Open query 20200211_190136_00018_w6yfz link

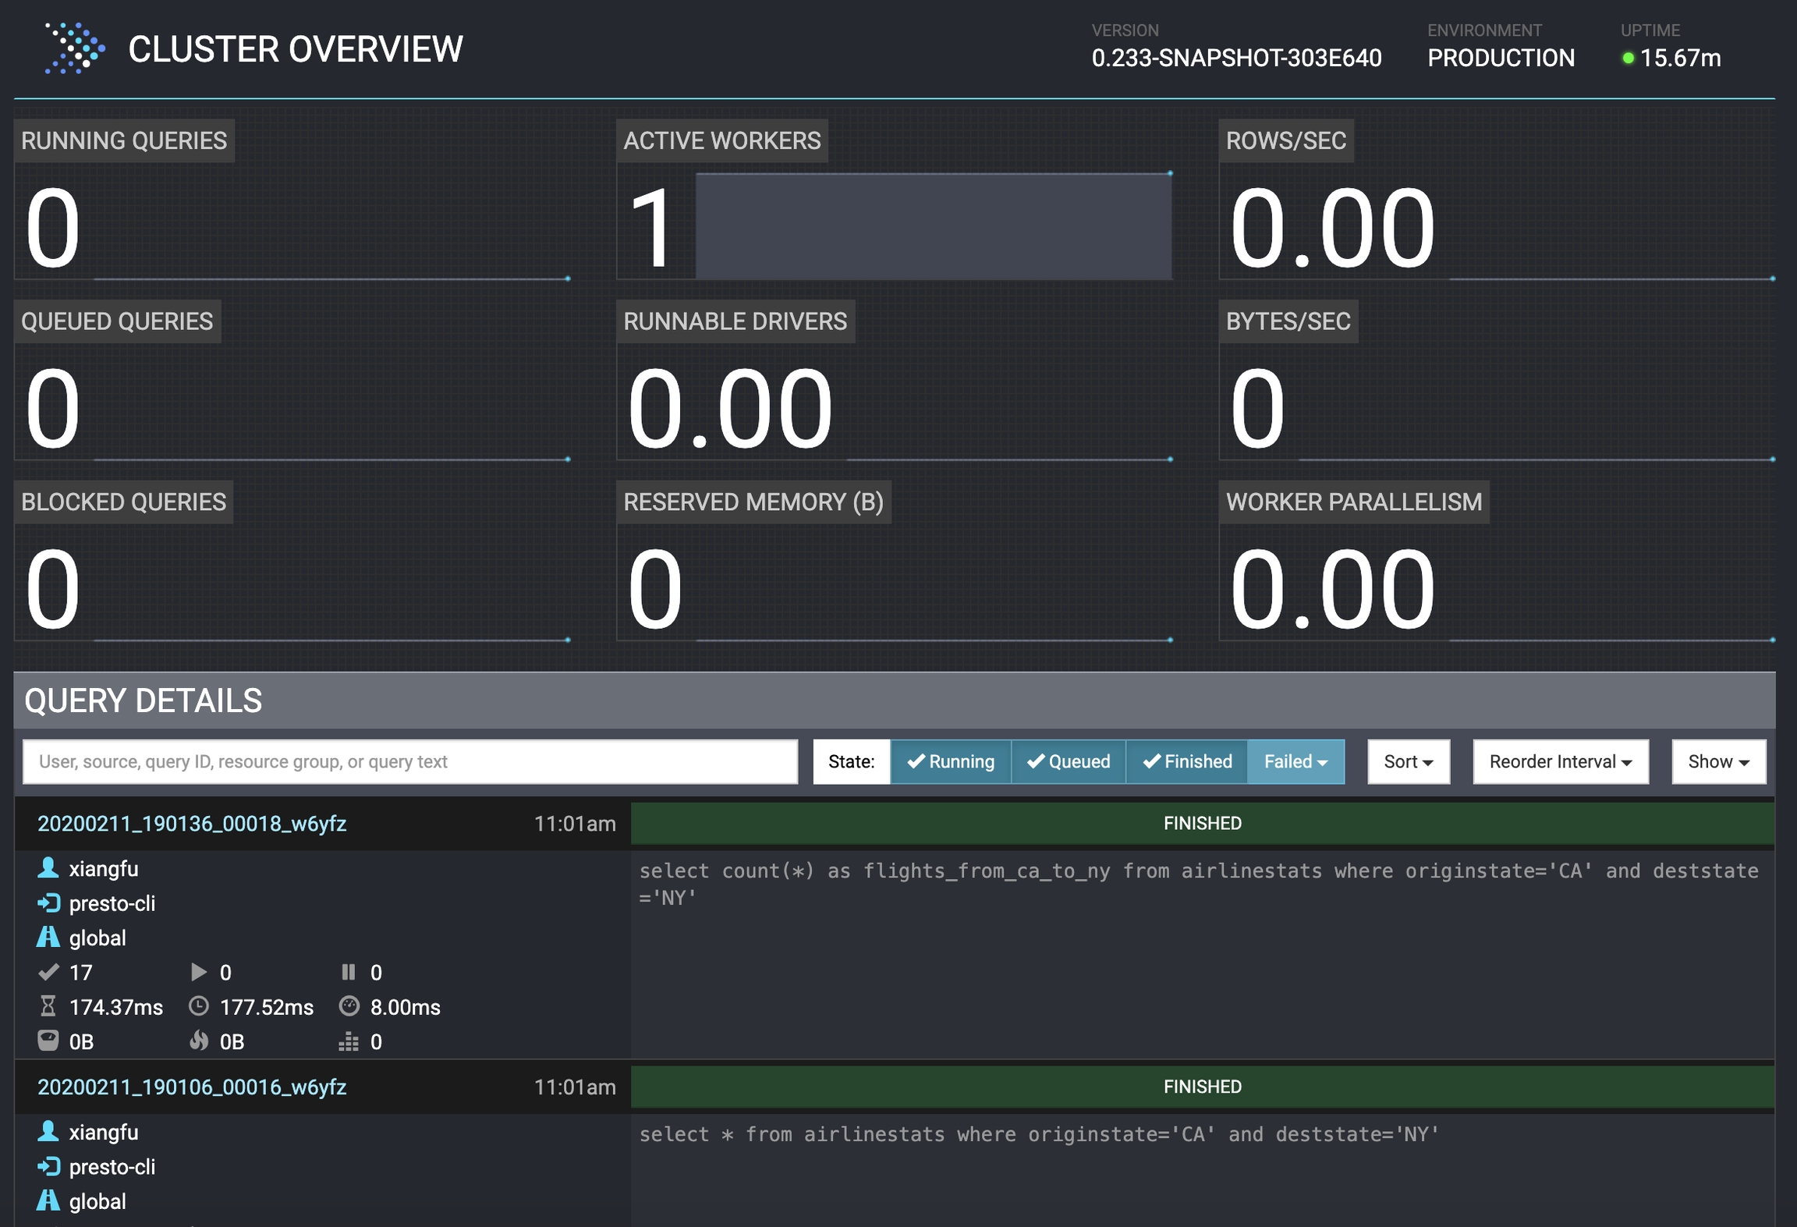tap(192, 824)
